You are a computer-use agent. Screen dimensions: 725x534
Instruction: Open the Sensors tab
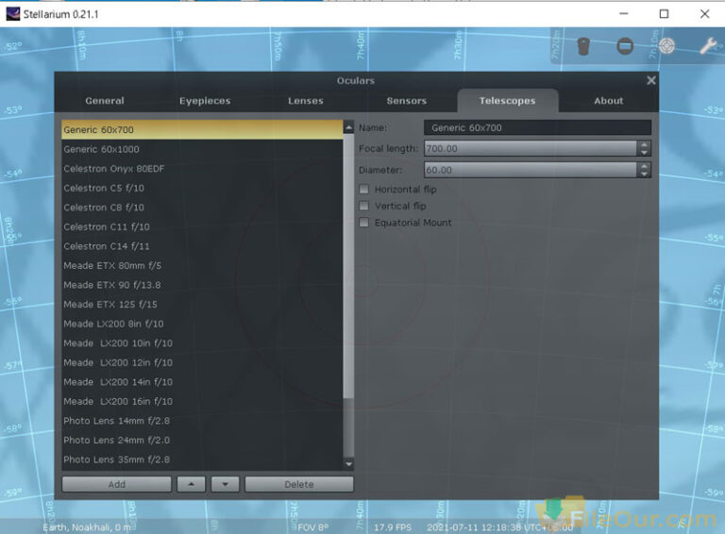pyautogui.click(x=407, y=101)
